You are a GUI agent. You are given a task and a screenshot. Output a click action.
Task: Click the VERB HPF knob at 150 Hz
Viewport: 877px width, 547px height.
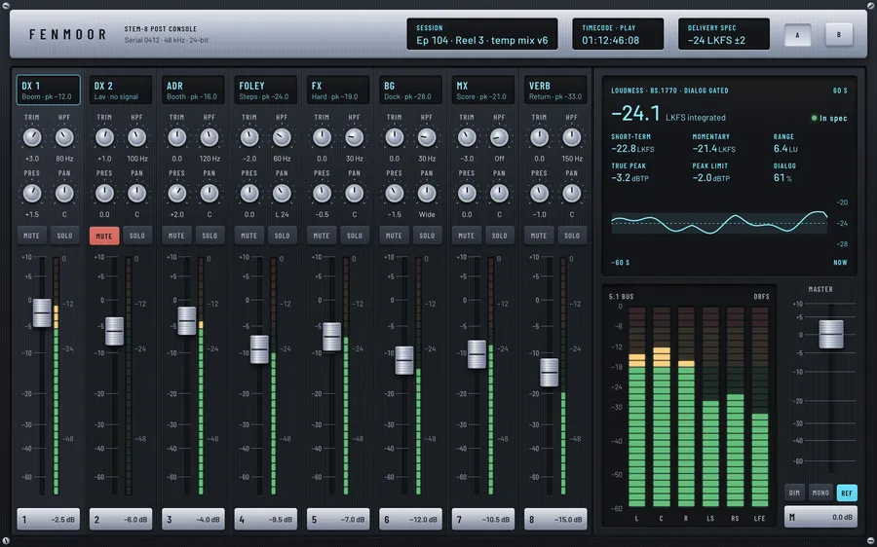click(x=572, y=137)
